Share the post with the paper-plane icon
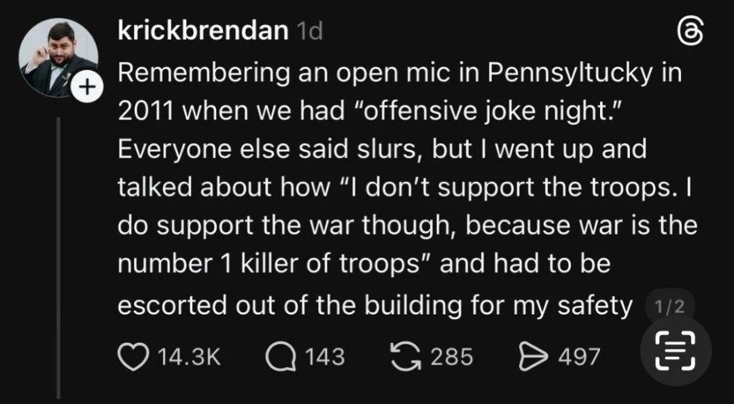This screenshot has height=404, width=734. tap(534, 356)
